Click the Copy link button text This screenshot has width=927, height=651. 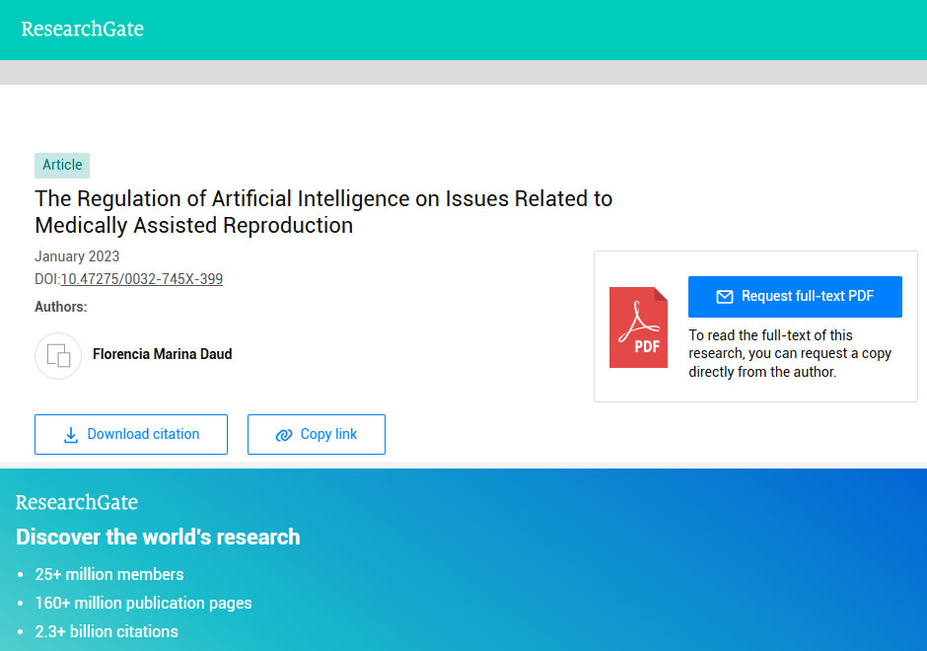pos(328,434)
